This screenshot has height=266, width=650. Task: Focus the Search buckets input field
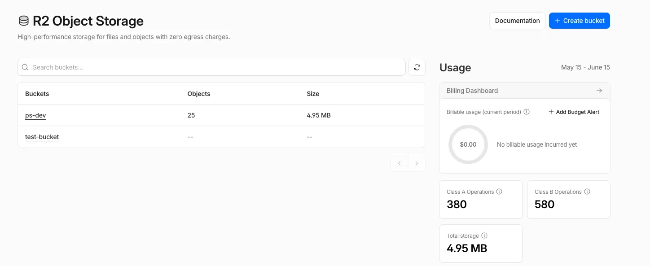pos(211,67)
